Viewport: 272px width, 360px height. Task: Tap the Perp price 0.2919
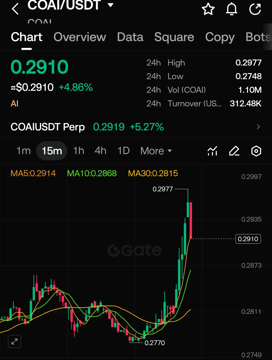[109, 127]
